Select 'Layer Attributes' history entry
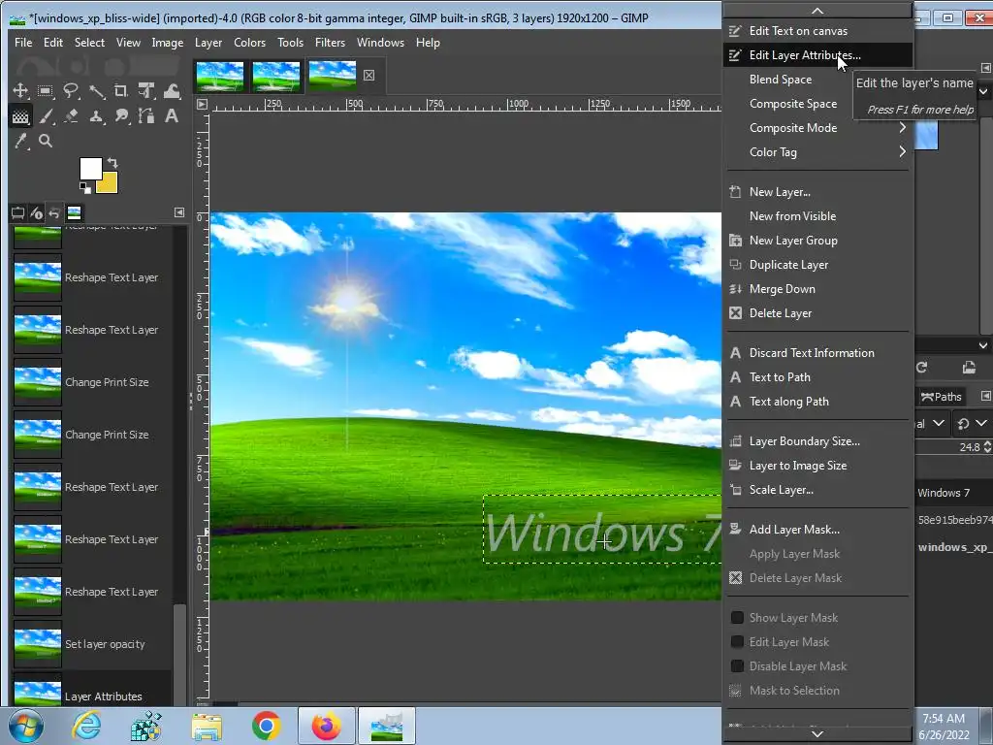 (92, 690)
